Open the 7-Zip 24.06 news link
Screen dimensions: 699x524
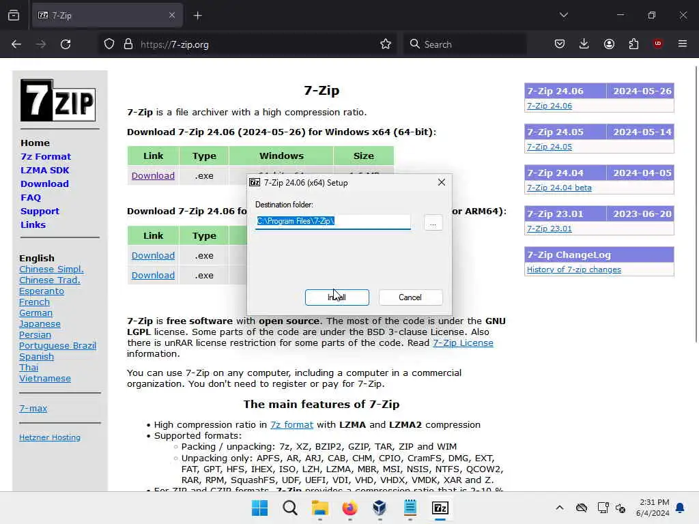click(550, 106)
